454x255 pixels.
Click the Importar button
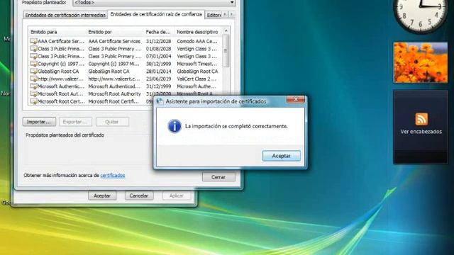tap(39, 122)
